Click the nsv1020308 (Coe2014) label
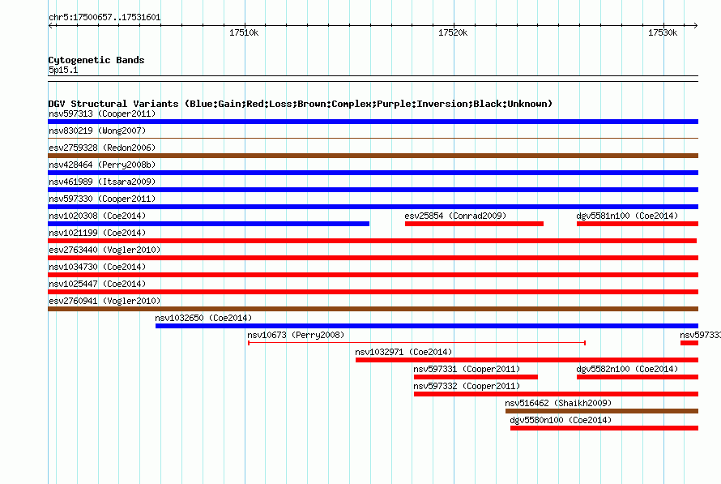The height and width of the screenshot is (484, 721). pos(97,216)
